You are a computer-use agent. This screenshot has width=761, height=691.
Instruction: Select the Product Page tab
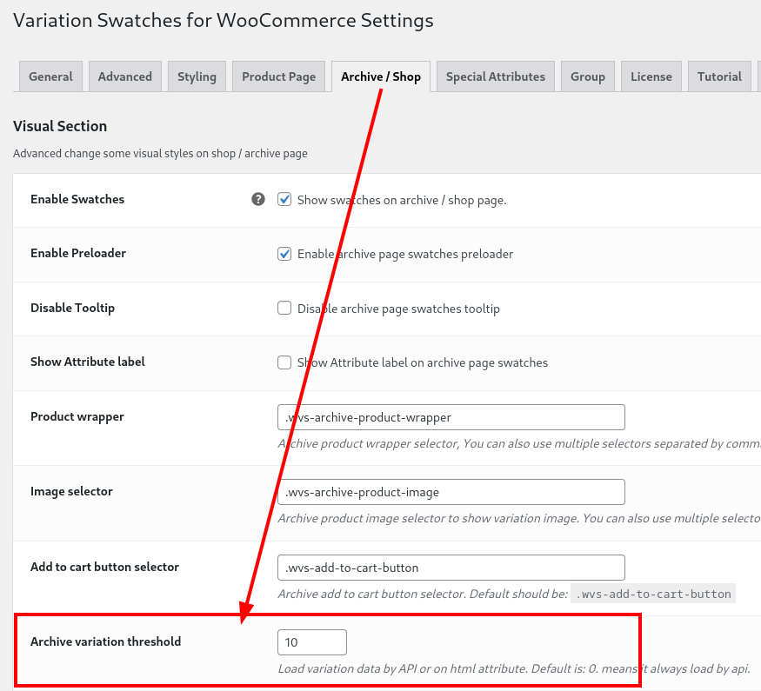coord(279,76)
